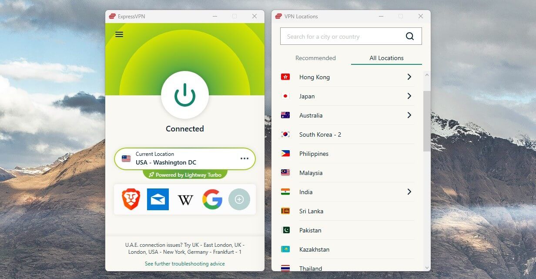This screenshot has width=536, height=279.
Task: Expand the Hong Kong locations
Action: point(409,77)
